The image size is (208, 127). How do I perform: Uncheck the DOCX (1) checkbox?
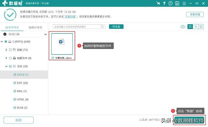(15, 74)
